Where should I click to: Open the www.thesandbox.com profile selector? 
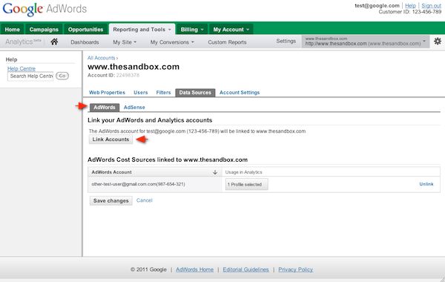(x=365, y=42)
